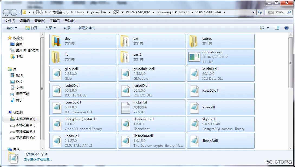This screenshot has width=295, height=167.
Task: Refresh the current folder view
Action: point(260,12)
